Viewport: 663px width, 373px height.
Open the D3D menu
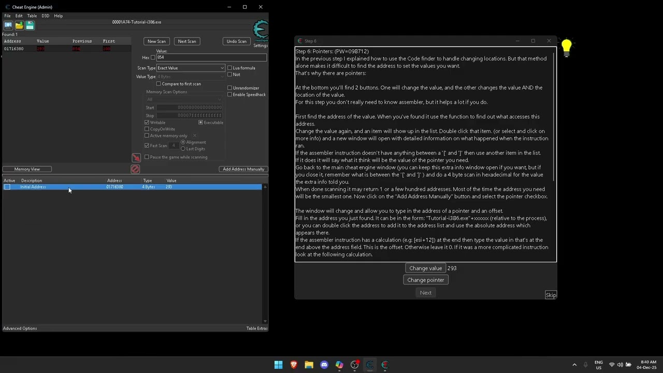tap(46, 16)
